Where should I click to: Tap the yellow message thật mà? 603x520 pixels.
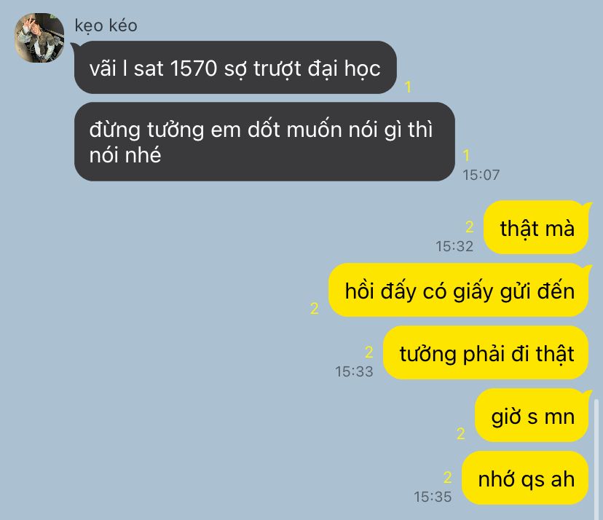tap(537, 228)
